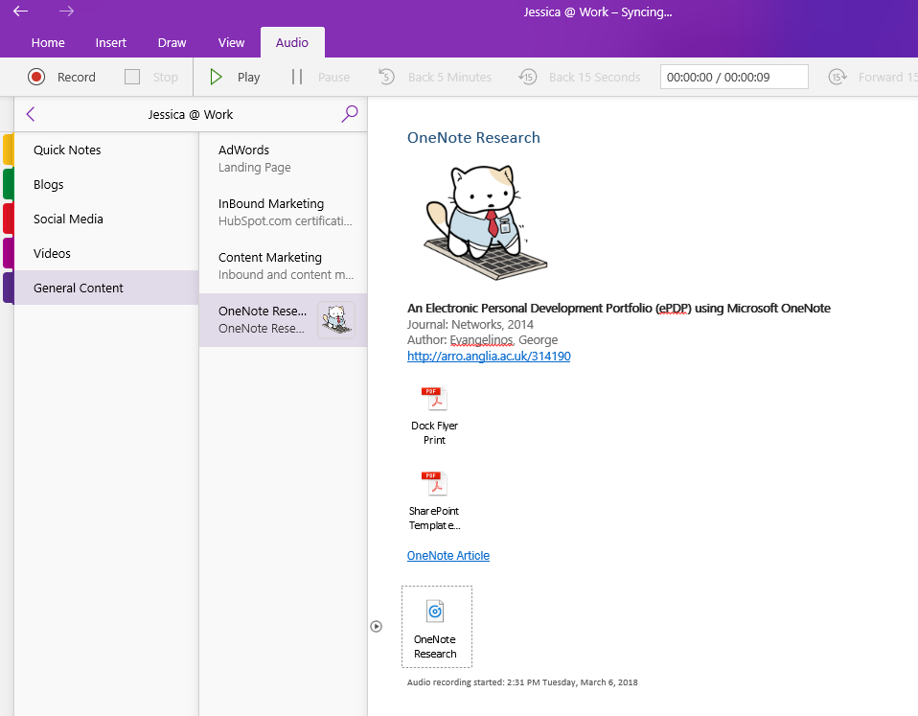Image resolution: width=918 pixels, height=716 pixels.
Task: Follow the arro.anglia.ac.uk hyperlink
Action: pos(489,356)
